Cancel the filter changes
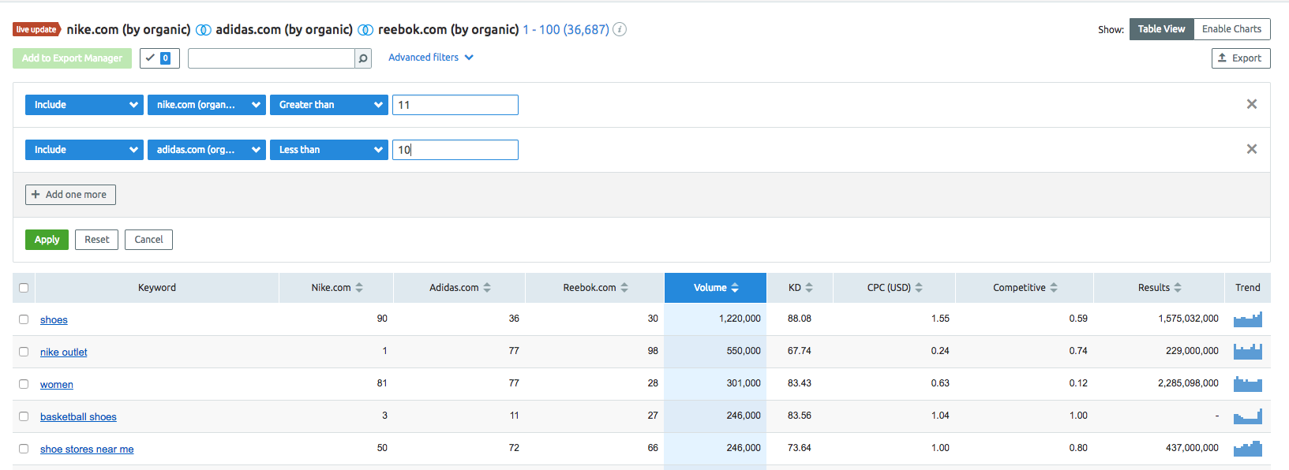Image resolution: width=1289 pixels, height=470 pixels. 148,240
